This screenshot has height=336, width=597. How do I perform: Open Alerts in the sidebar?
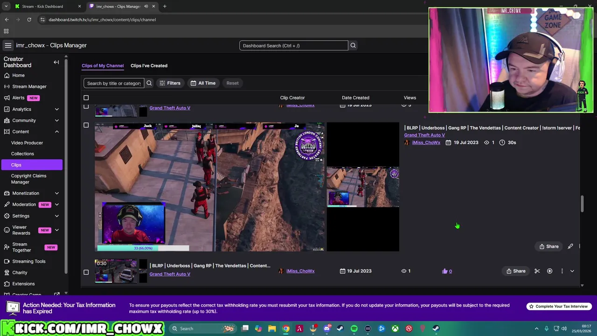[x=19, y=98]
